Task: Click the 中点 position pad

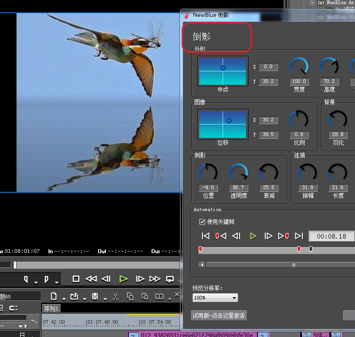Action: pyautogui.click(x=223, y=71)
